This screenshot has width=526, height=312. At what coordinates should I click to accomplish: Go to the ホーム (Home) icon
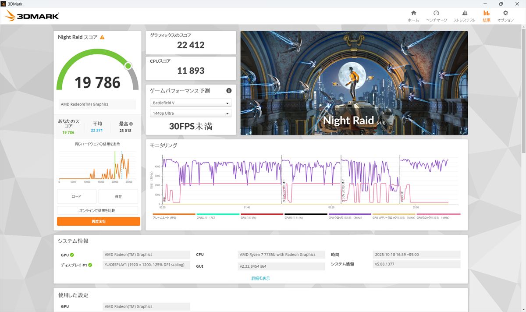coord(413,14)
